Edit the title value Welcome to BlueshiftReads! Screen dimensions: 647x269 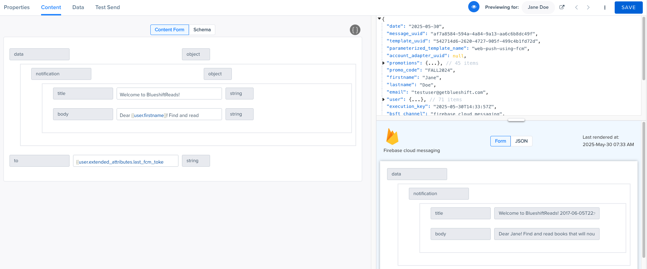point(169,94)
